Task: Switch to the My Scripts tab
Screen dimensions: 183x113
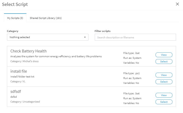Action: 15,18
